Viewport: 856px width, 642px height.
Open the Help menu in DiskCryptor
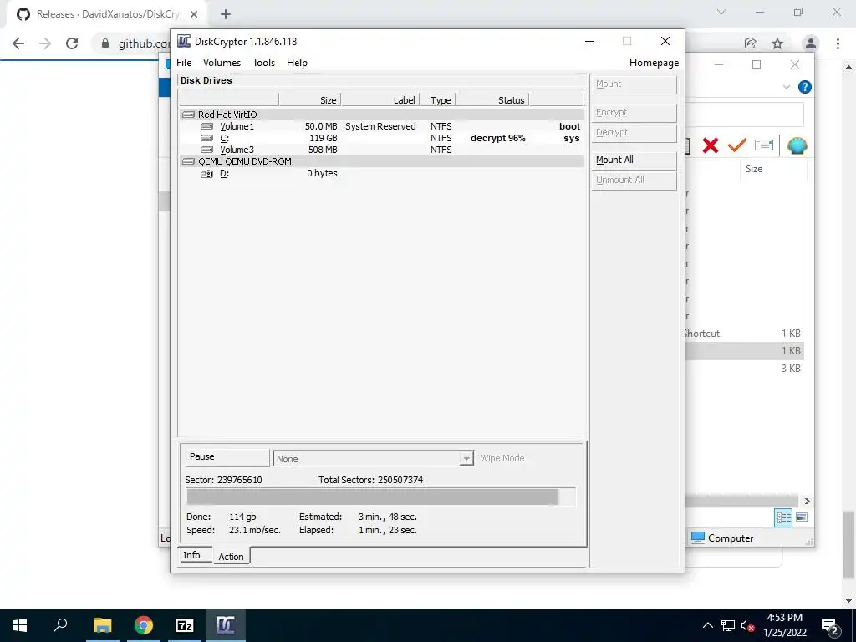[297, 62]
